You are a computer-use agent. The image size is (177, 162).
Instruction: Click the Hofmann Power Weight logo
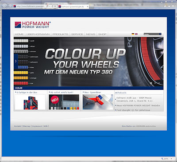tap(33, 25)
